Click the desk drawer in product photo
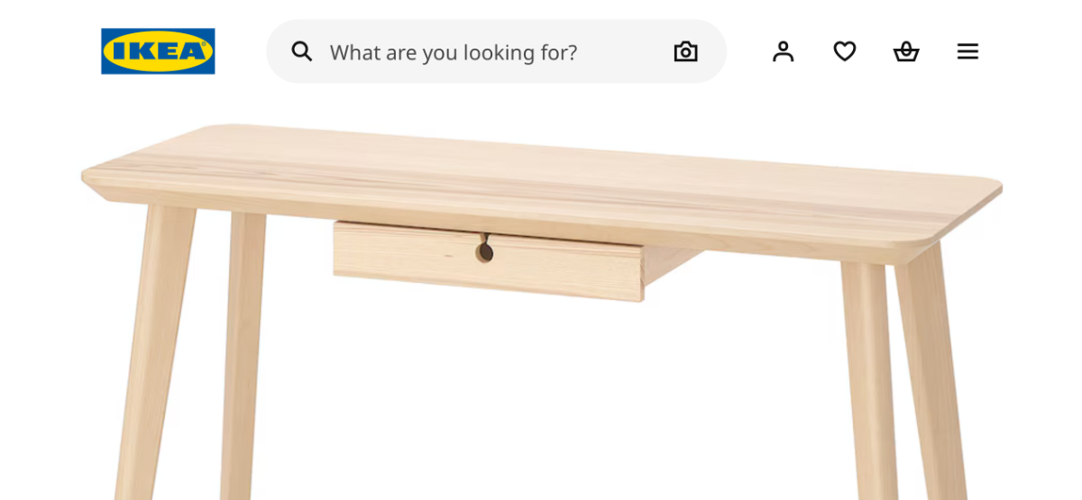The height and width of the screenshot is (500, 1082). tap(488, 261)
